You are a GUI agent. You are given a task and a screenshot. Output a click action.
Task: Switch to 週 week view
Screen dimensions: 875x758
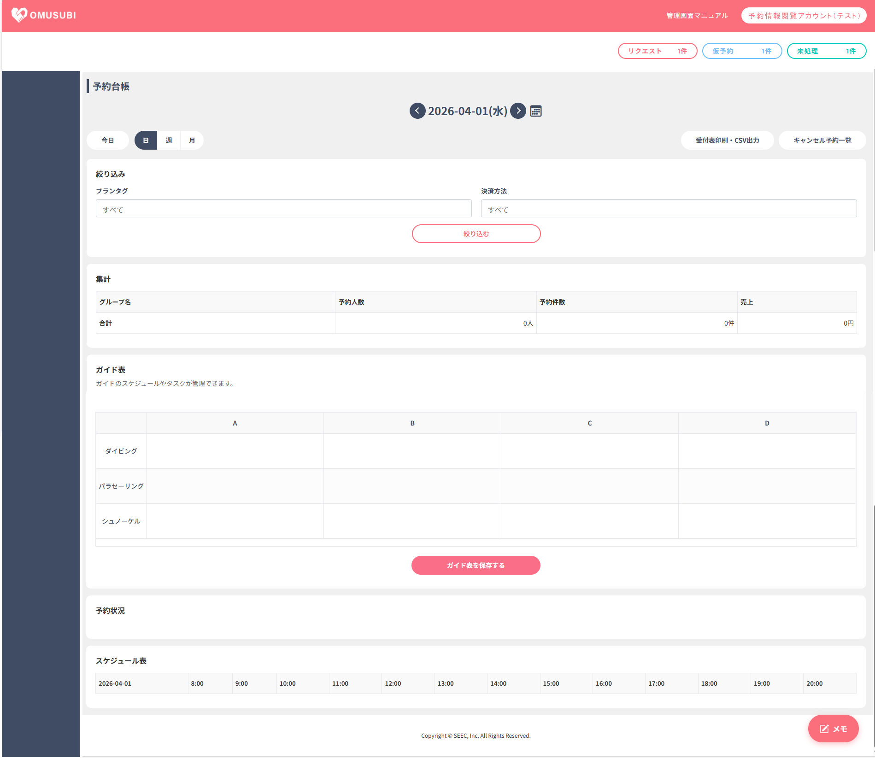tap(169, 140)
